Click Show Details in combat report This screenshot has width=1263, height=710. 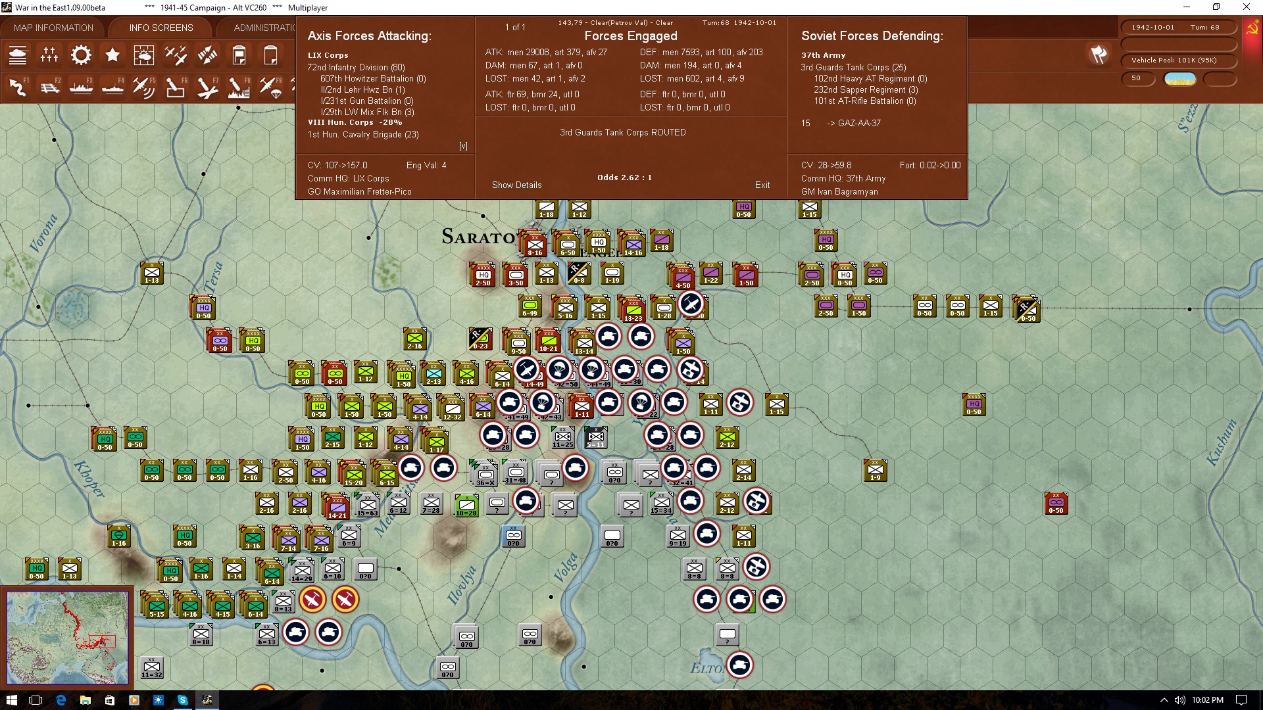tap(516, 185)
